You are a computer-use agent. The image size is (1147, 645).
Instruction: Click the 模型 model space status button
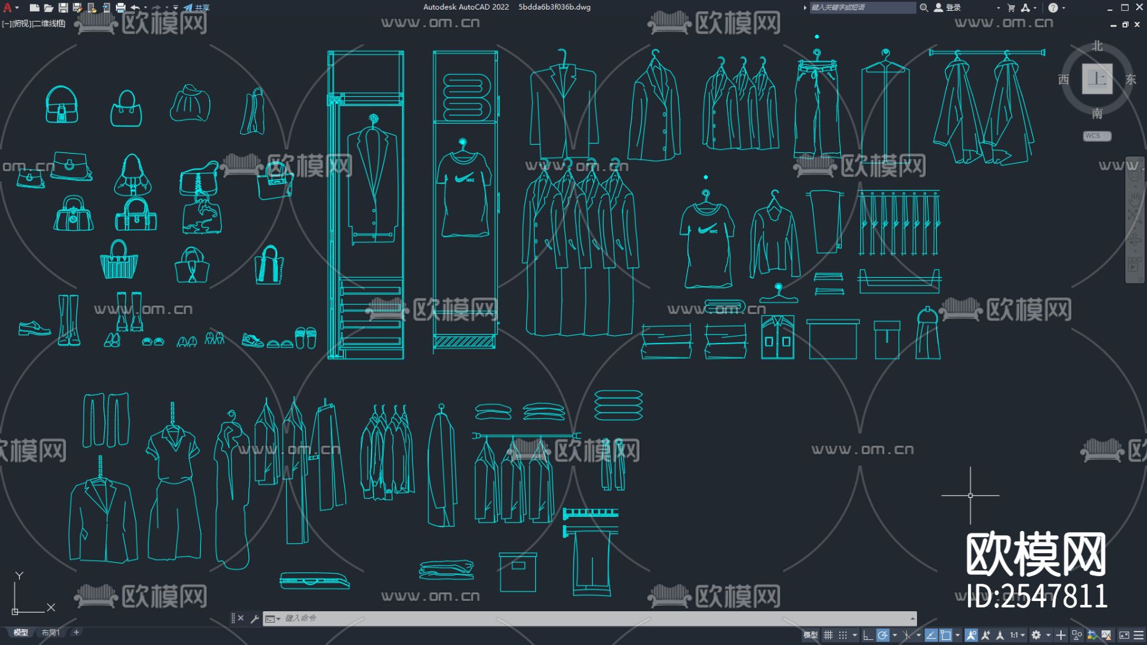(810, 635)
